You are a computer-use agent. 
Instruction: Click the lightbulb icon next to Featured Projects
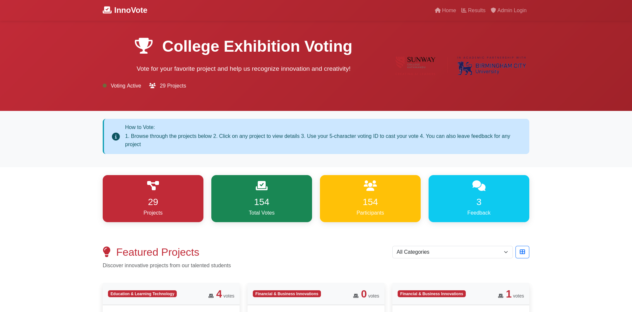pos(107,252)
